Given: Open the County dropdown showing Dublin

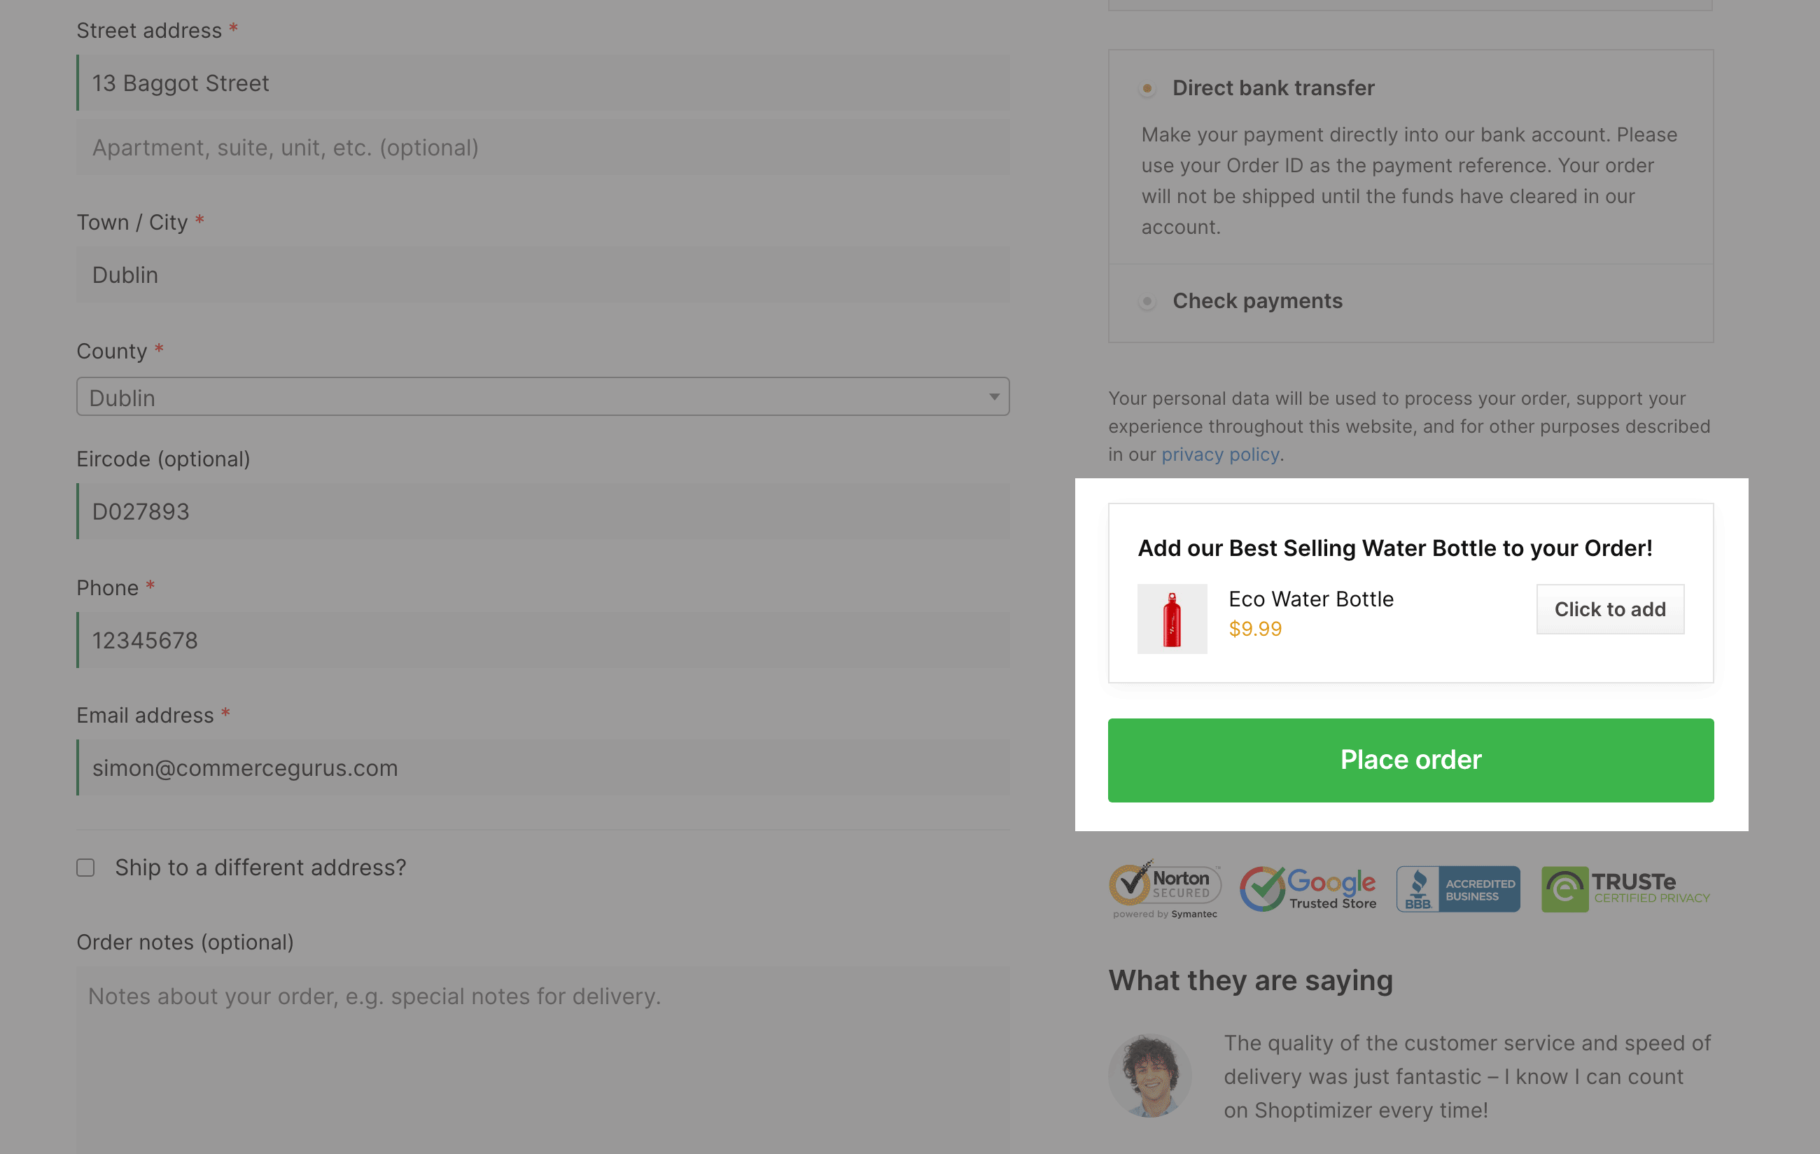Looking at the screenshot, I should point(542,397).
